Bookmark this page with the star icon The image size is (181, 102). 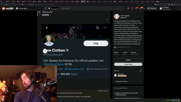coord(158,5)
